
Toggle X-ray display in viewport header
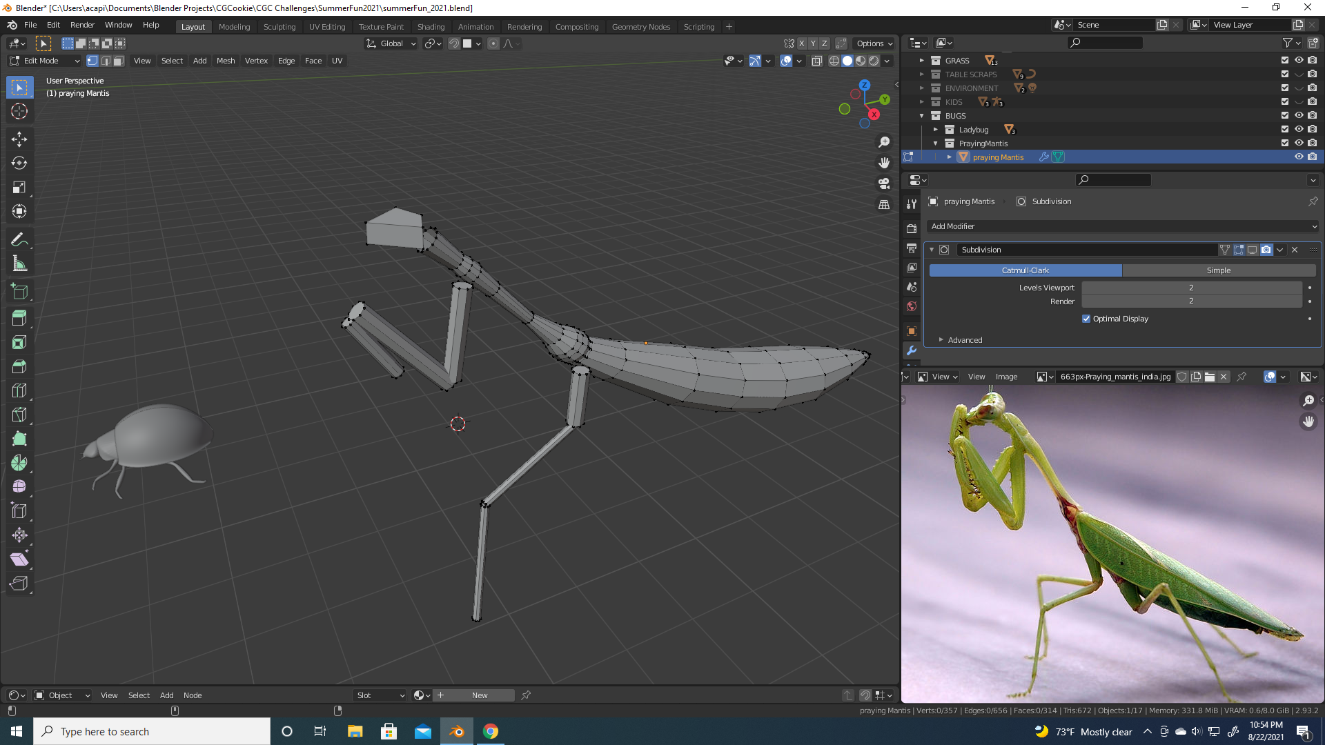click(816, 61)
